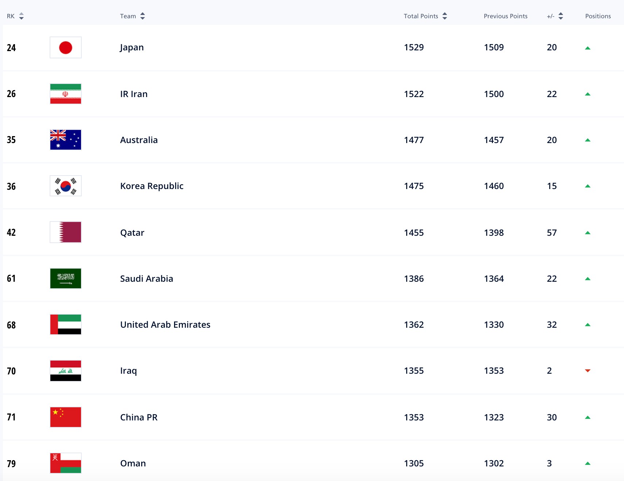Screen dimensions: 624x481
Task: Sort table by RK column arrows
Action: pos(22,16)
